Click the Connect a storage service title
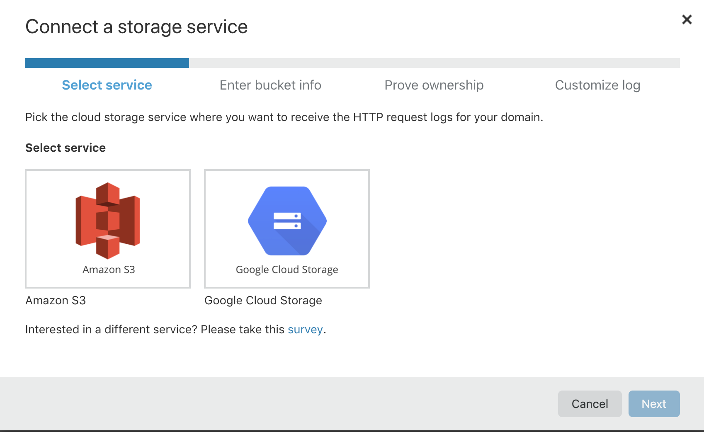 click(x=136, y=27)
